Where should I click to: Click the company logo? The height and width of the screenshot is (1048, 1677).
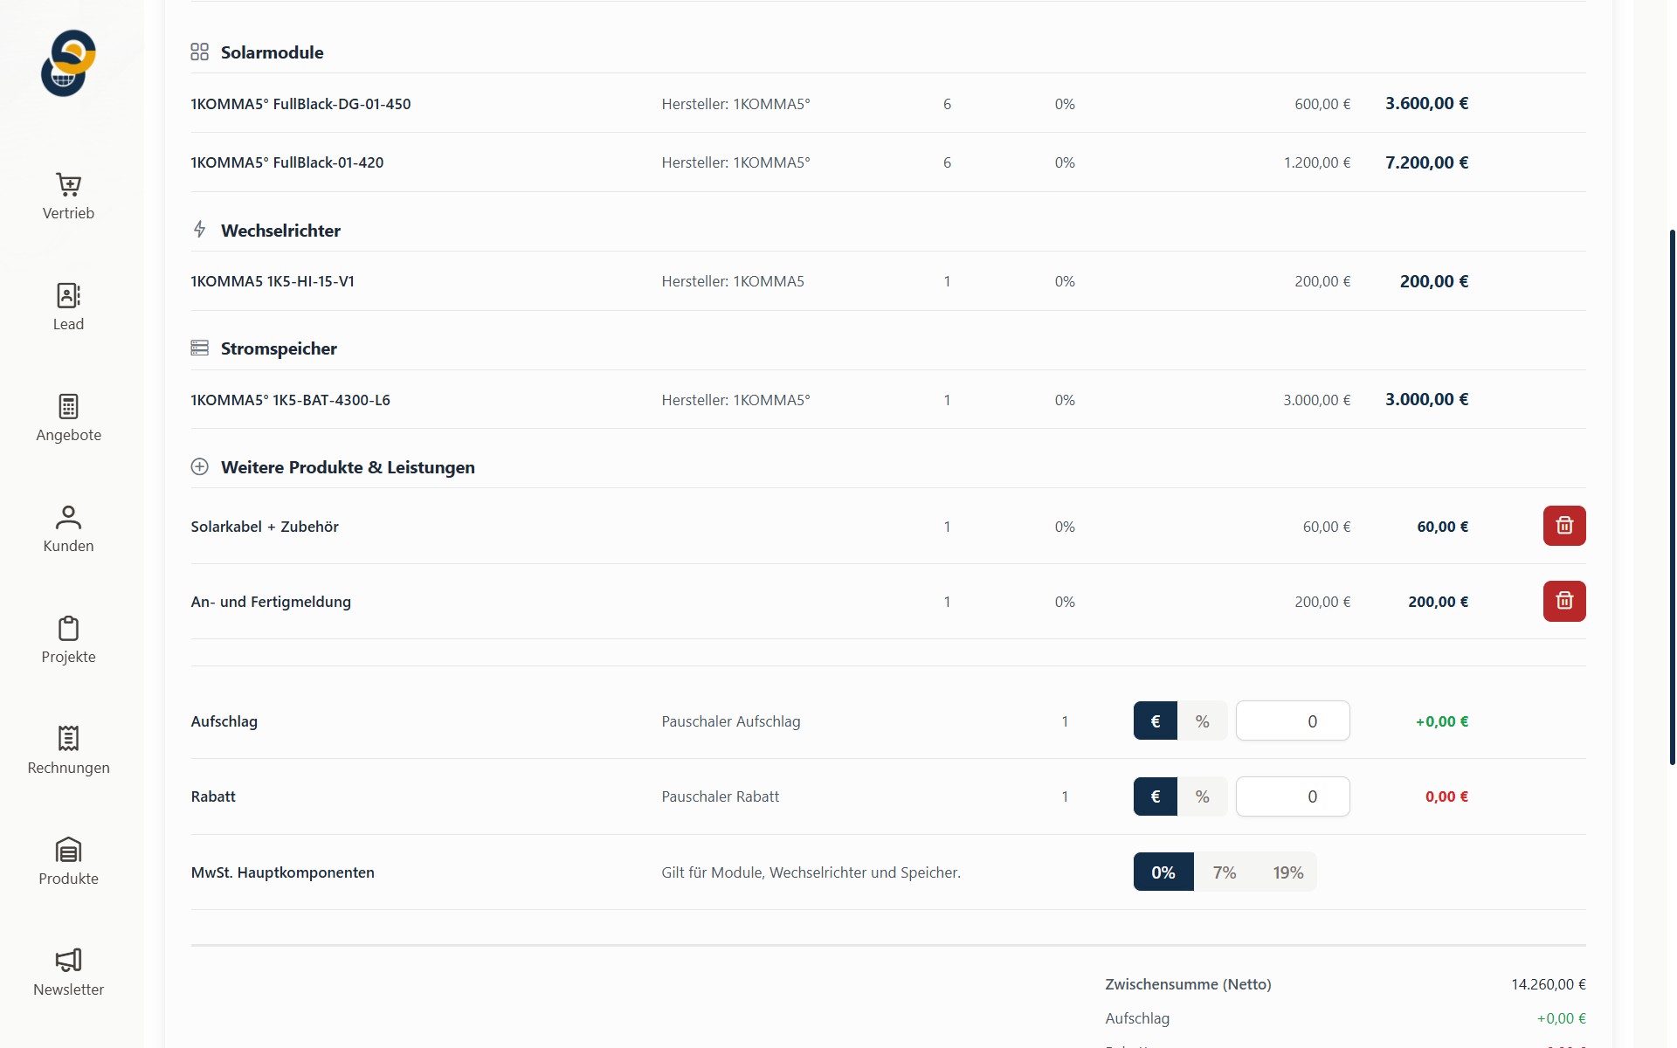tap(68, 63)
